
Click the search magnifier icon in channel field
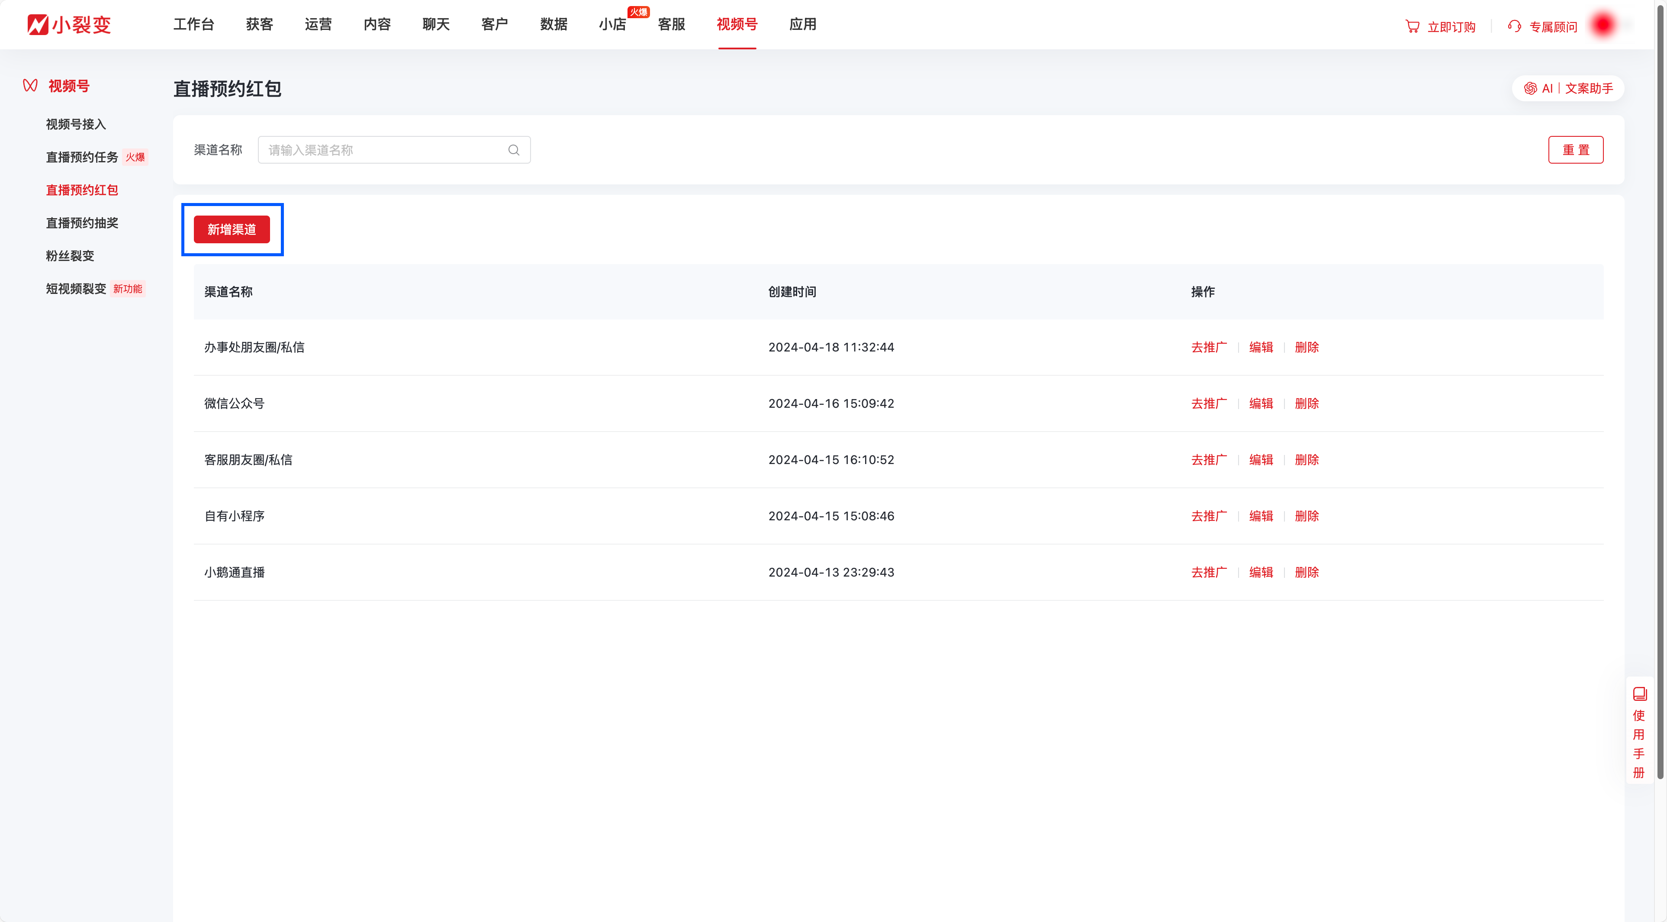pyautogui.click(x=514, y=150)
